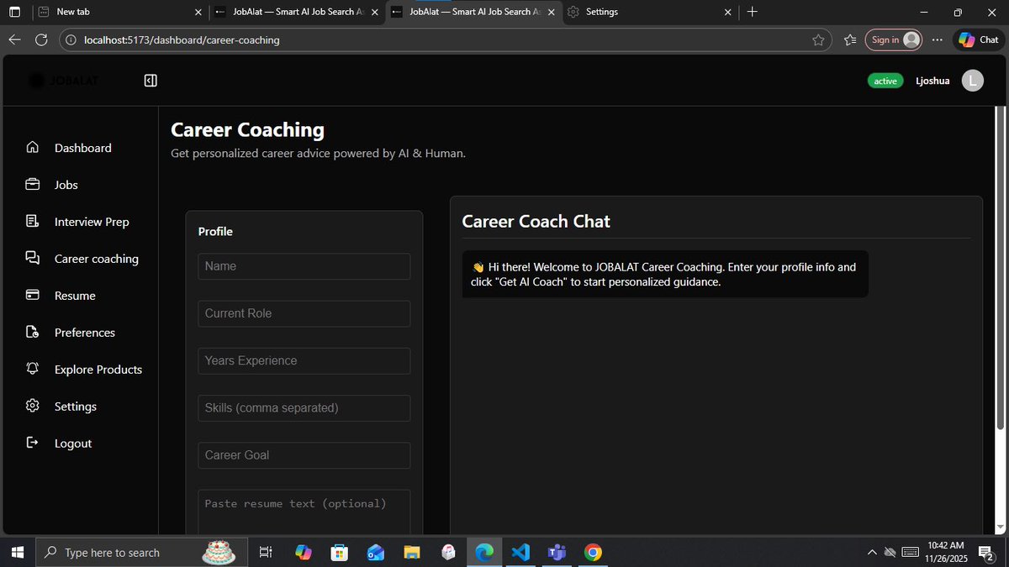Screen dimensions: 1009x567
Task: Open Preferences in the sidebar
Action: pos(85,333)
